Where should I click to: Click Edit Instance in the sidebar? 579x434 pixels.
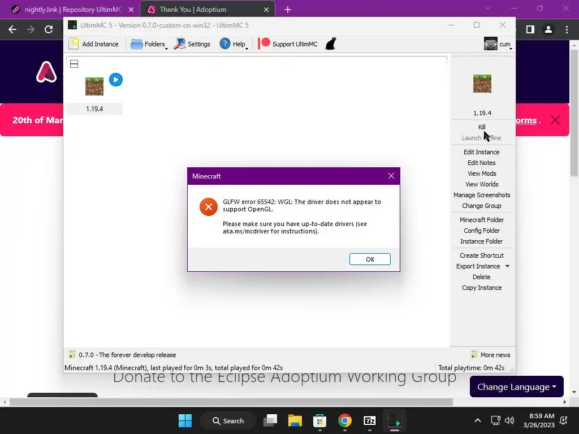click(482, 152)
